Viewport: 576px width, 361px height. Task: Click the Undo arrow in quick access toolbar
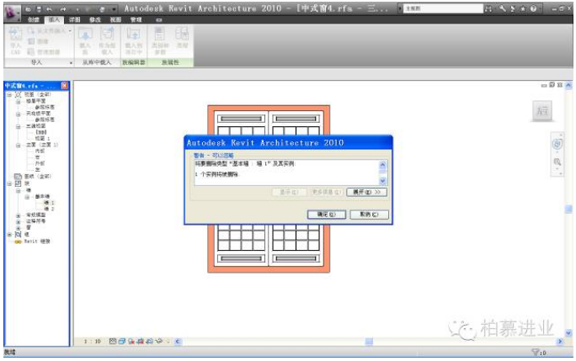[50, 8]
